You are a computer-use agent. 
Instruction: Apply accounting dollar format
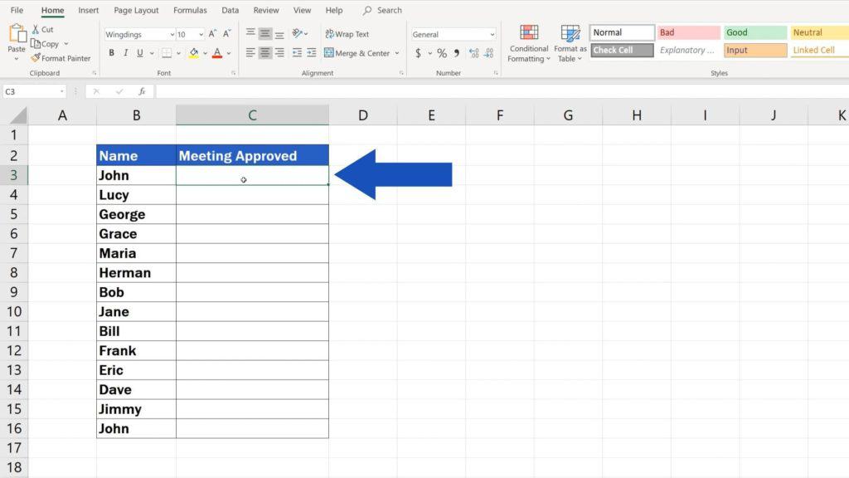(418, 53)
